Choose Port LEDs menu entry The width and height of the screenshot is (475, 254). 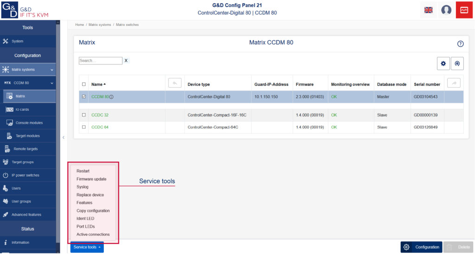(x=86, y=227)
